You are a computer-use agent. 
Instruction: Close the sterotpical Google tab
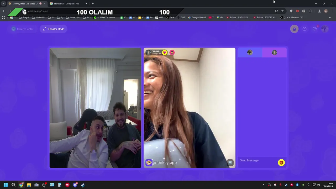86,4
